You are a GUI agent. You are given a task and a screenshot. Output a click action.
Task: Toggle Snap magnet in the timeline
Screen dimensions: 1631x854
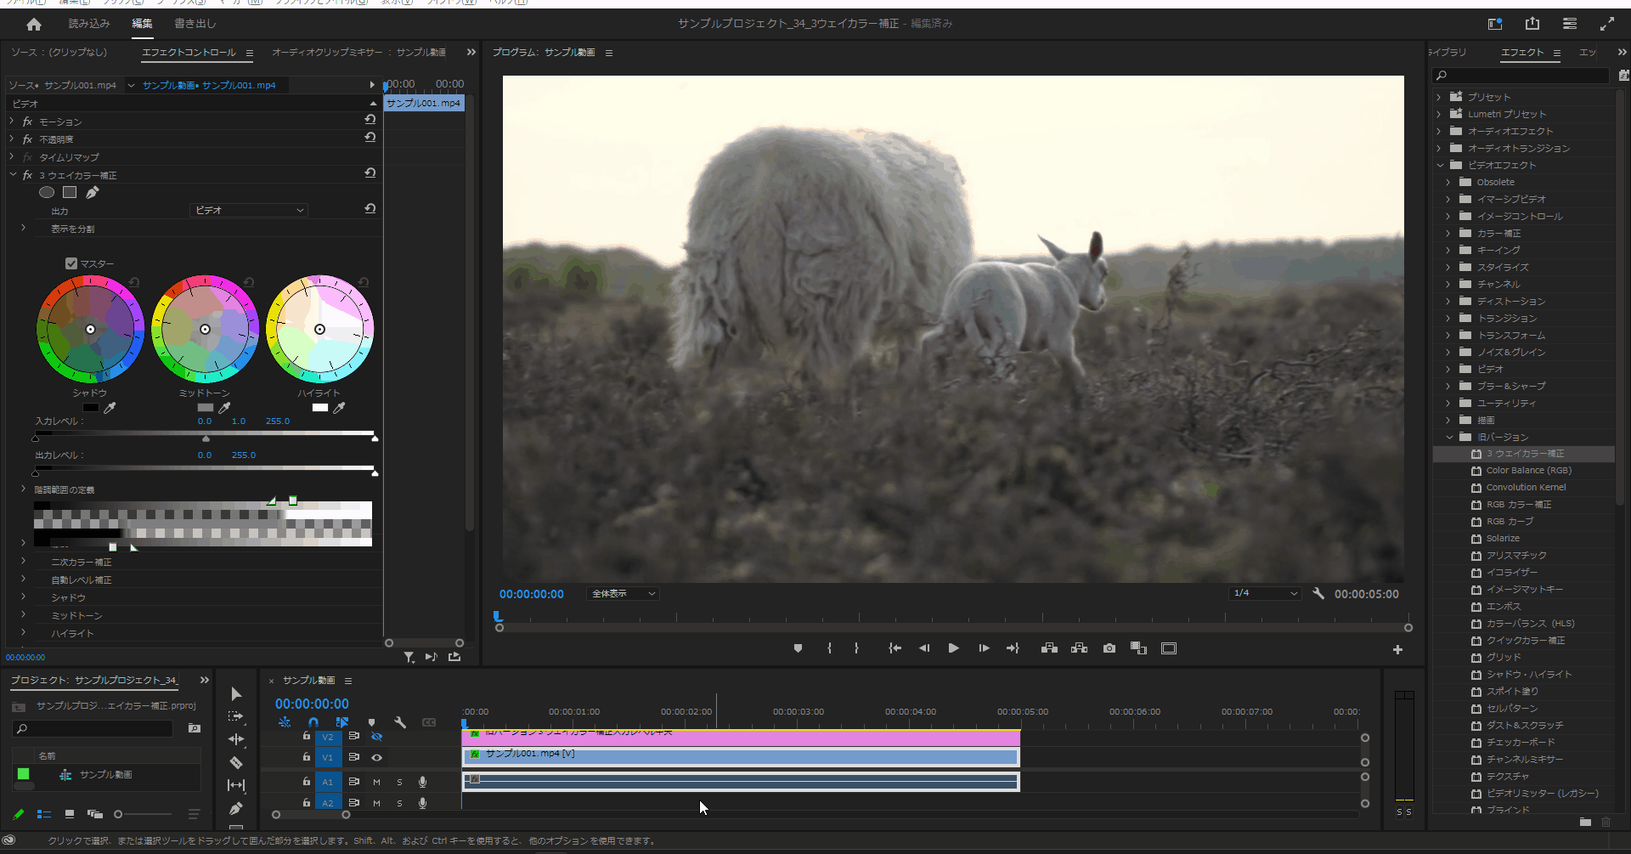coord(313,722)
